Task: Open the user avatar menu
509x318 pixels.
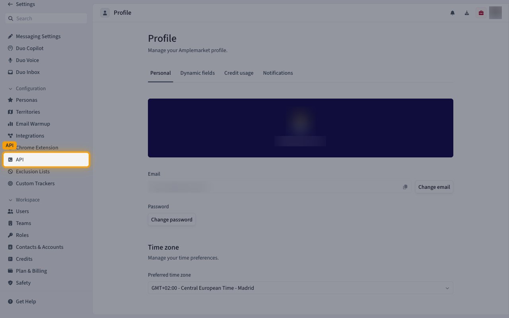Action: [495, 13]
